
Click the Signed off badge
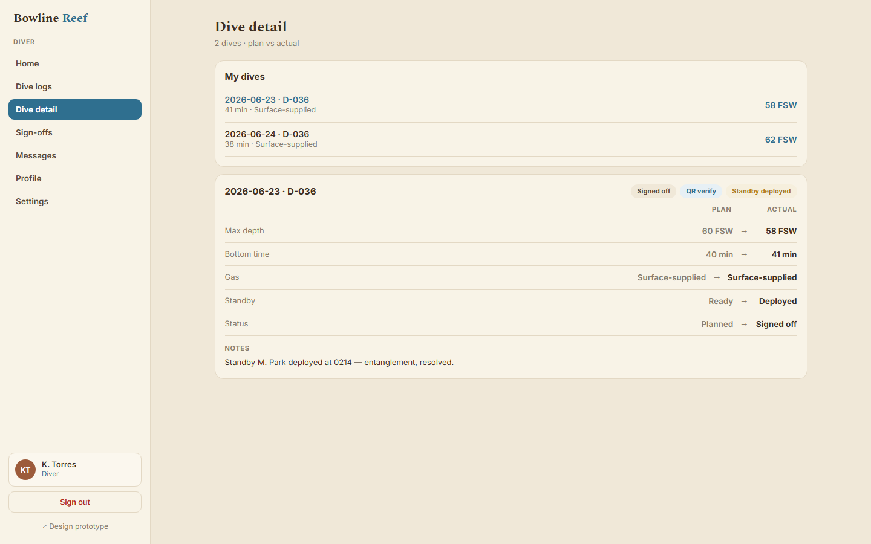coord(653,191)
